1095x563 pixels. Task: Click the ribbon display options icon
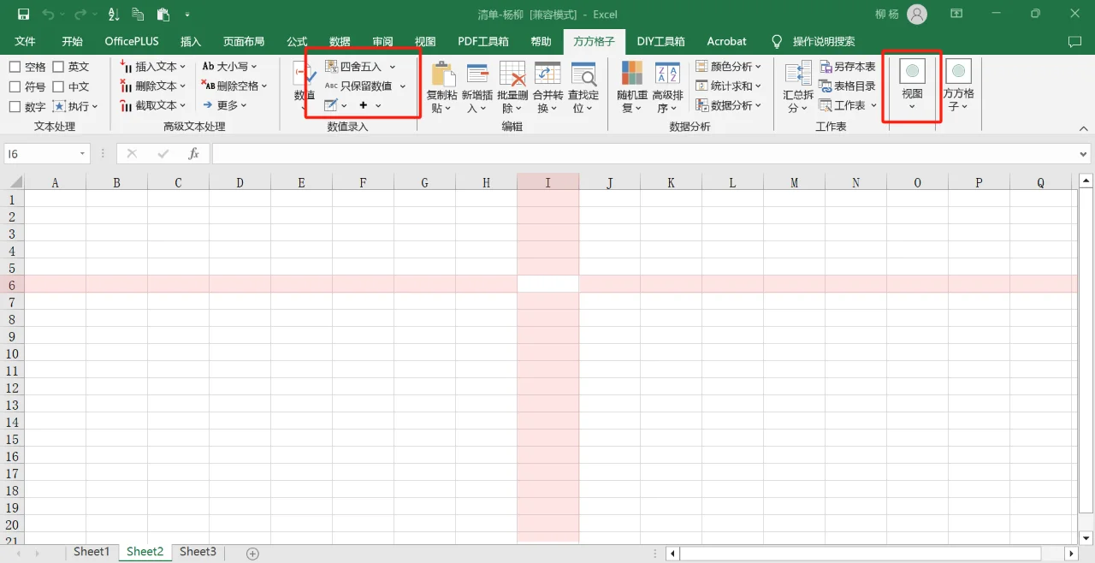coord(957,14)
